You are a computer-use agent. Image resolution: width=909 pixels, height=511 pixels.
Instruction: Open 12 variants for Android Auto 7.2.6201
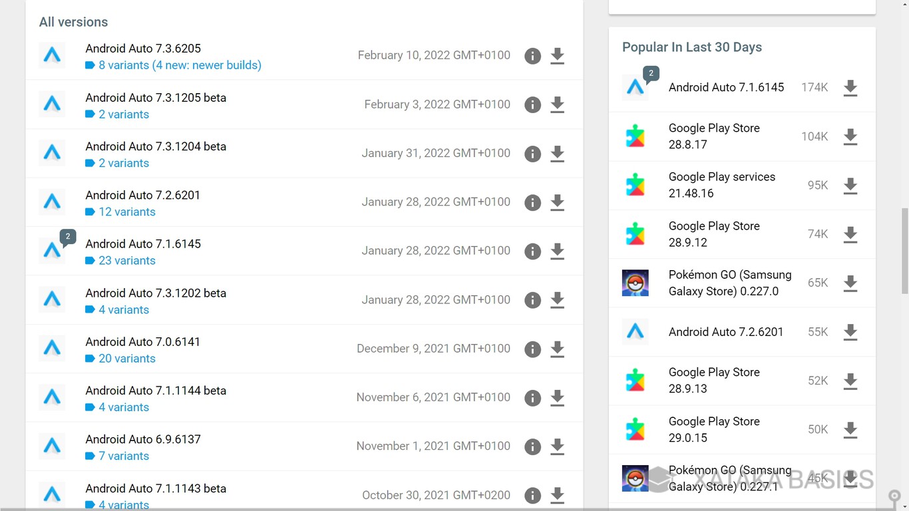click(x=126, y=212)
